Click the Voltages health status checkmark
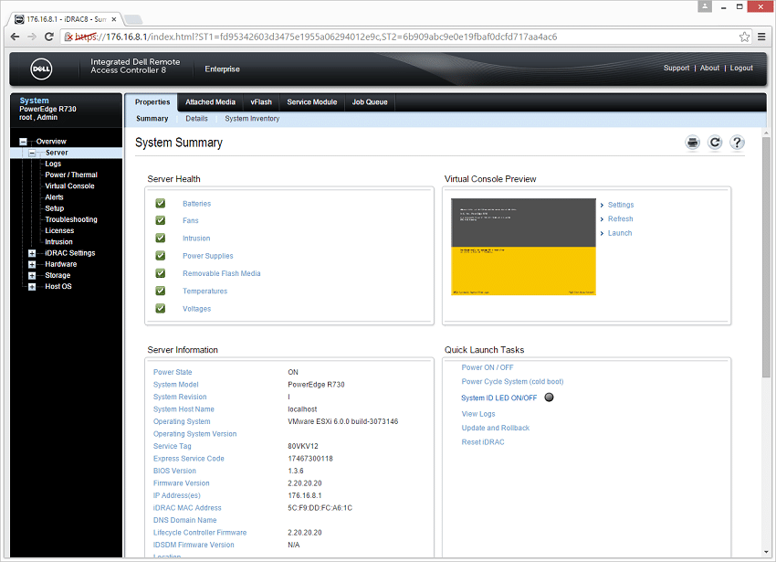 (161, 308)
